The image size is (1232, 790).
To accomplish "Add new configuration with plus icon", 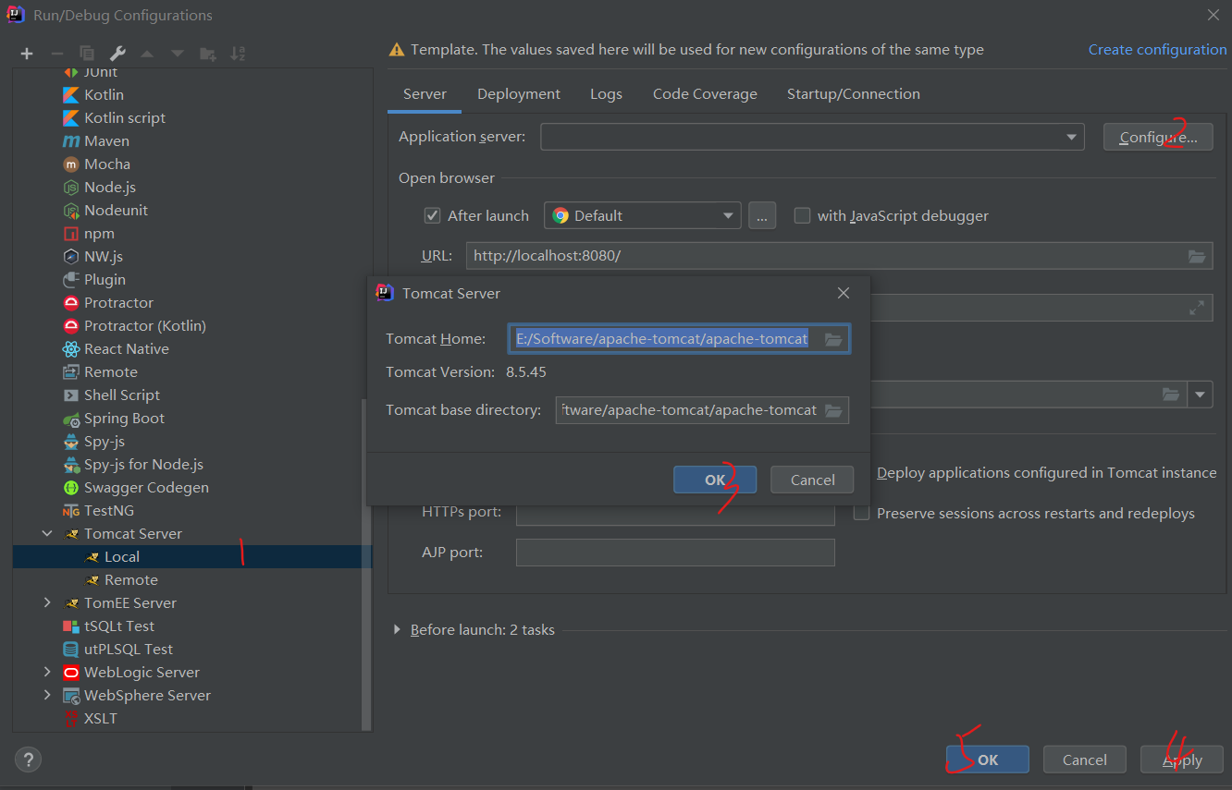I will coord(27,54).
